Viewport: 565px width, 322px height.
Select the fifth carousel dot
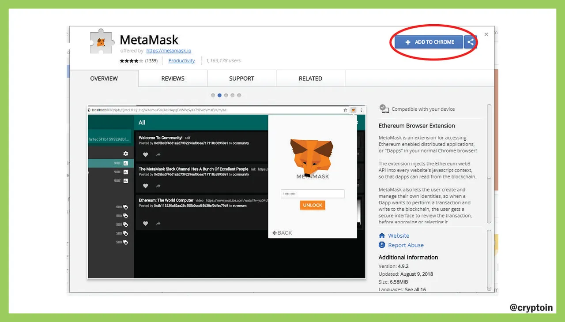click(x=239, y=95)
